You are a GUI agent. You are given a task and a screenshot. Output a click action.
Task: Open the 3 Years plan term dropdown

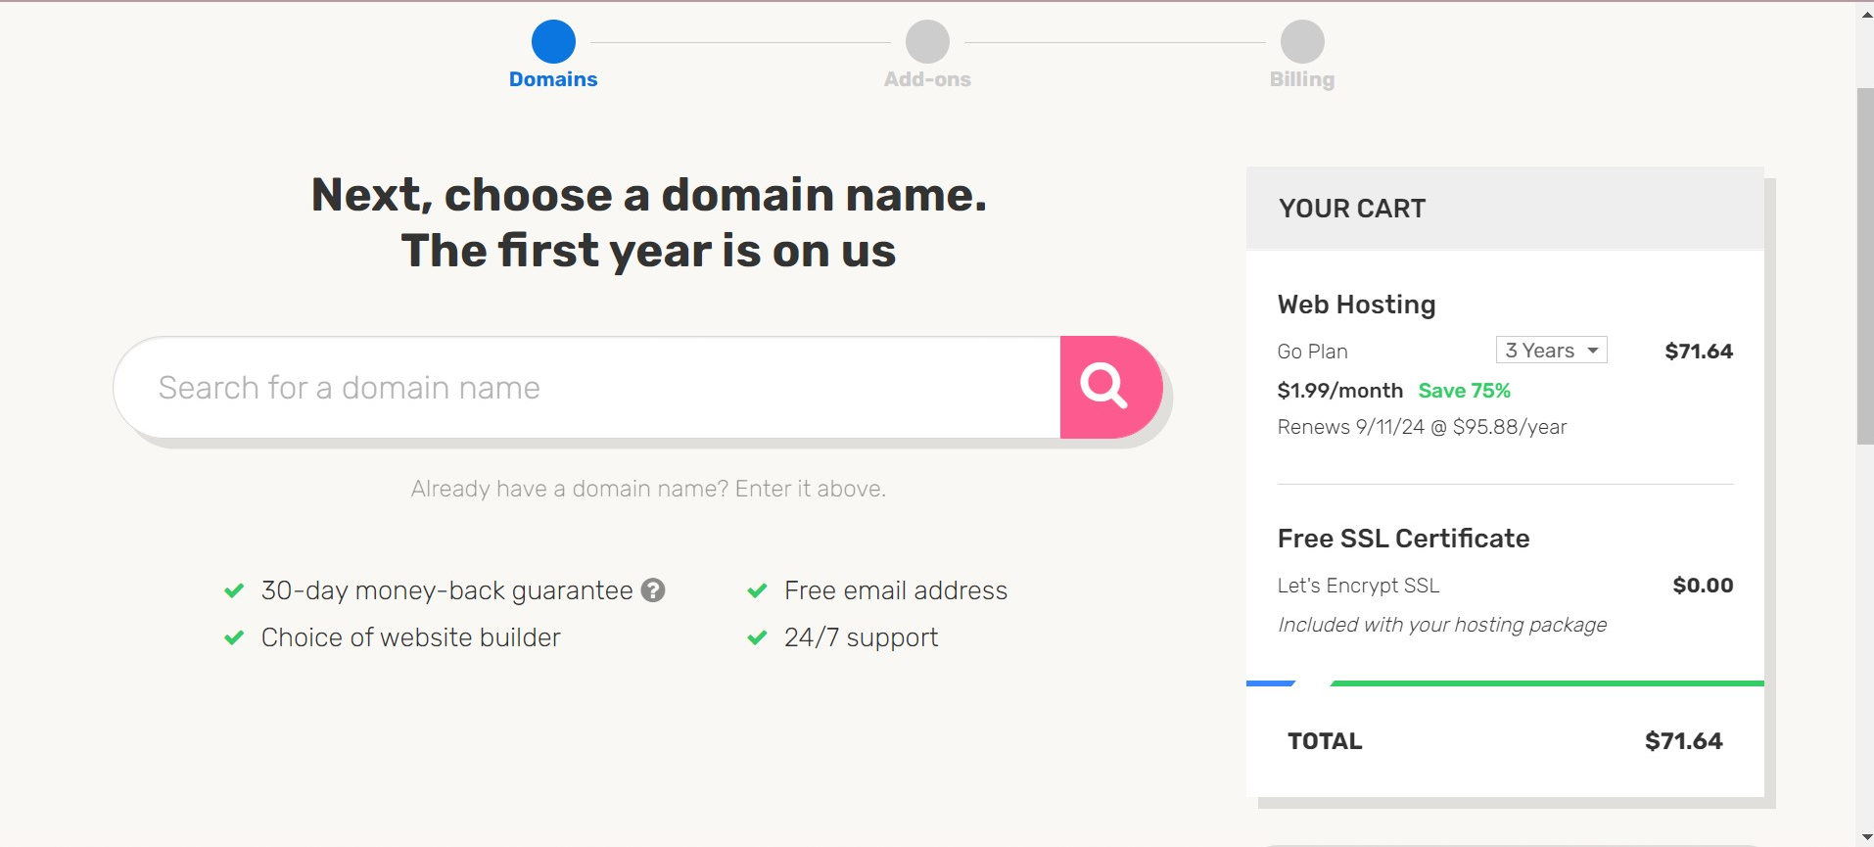point(1551,351)
